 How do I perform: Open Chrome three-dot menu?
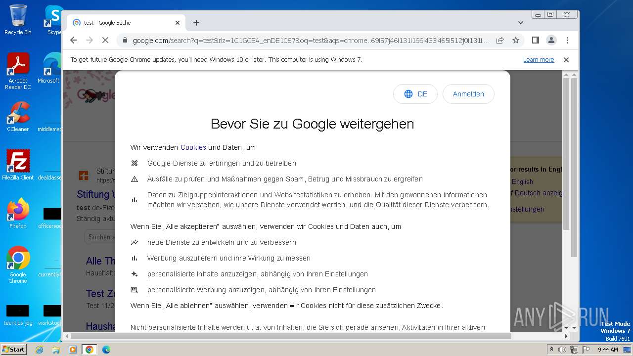[567, 40]
